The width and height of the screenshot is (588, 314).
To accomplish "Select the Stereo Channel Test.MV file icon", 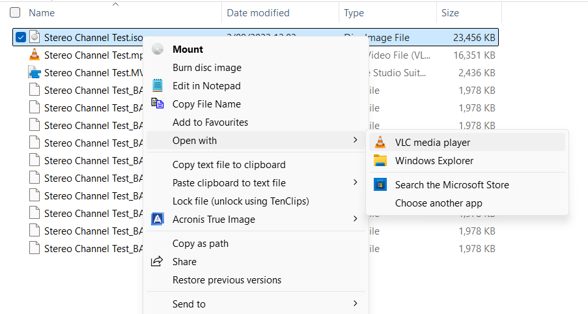I will click(x=35, y=72).
